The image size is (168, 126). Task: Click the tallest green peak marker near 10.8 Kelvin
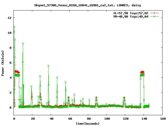[x=14, y=27]
